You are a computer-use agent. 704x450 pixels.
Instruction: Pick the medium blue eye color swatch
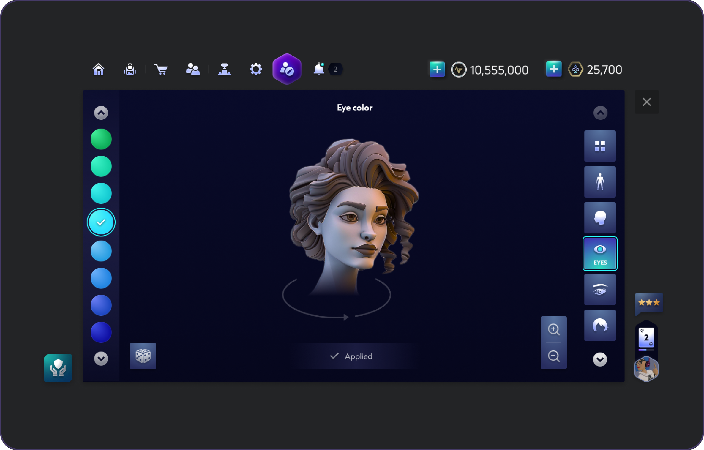point(101,278)
